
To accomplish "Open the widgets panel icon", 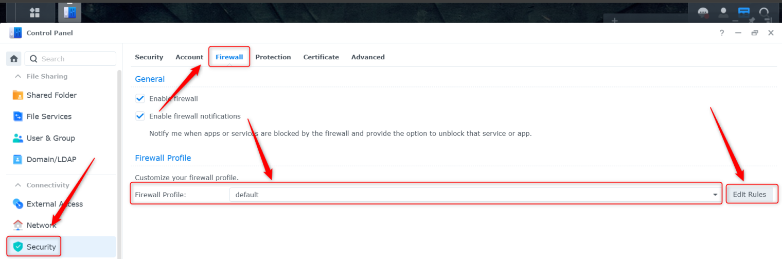I will point(744,12).
